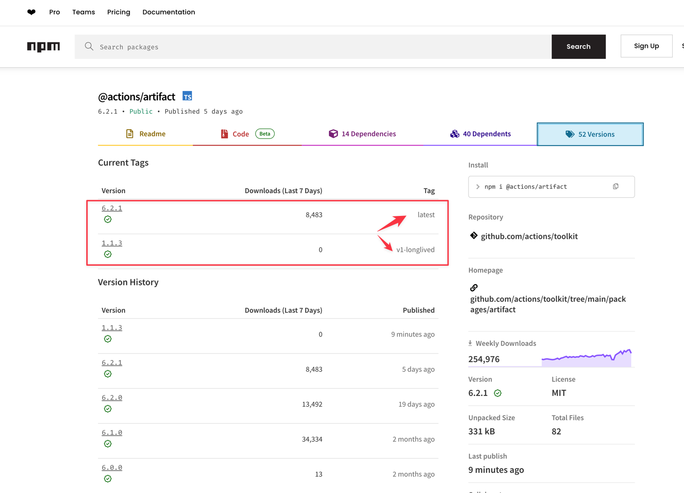The height and width of the screenshot is (493, 684).
Task: Click the @actions/artifact package title
Action: tap(137, 97)
